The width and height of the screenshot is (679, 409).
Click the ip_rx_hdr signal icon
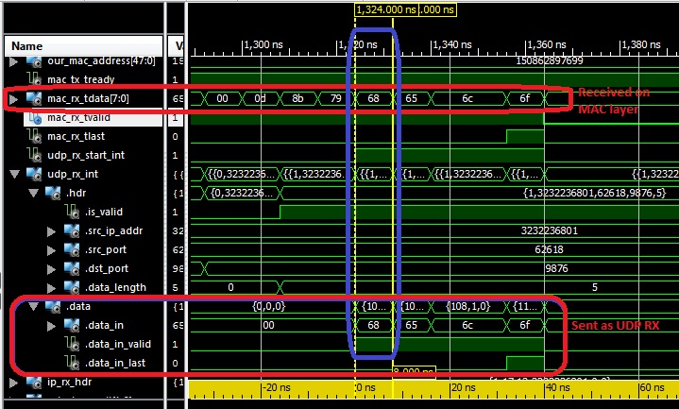(x=33, y=383)
